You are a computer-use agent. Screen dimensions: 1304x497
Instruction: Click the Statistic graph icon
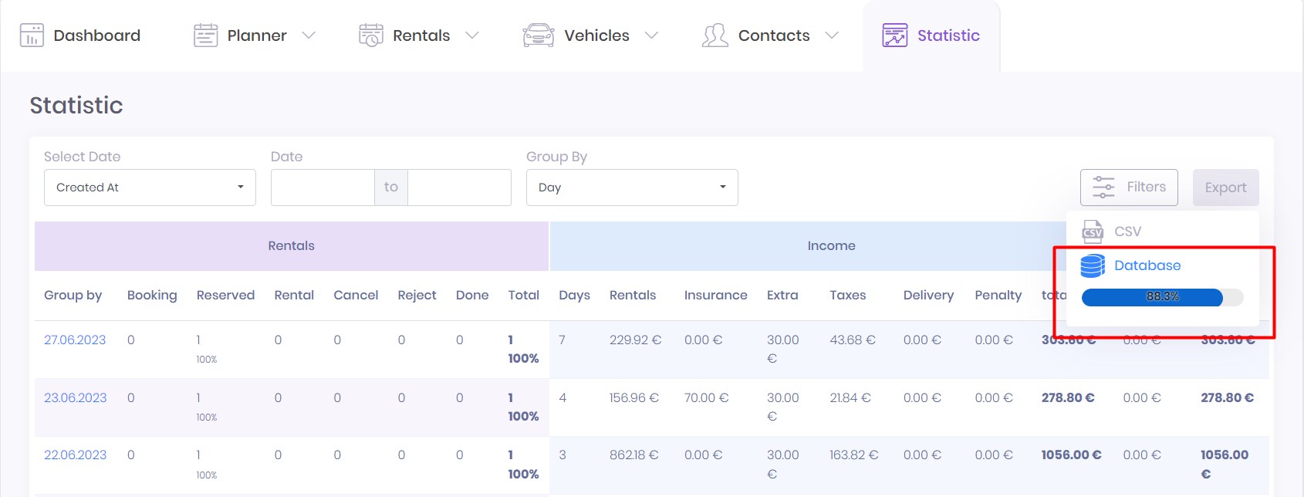coord(895,35)
